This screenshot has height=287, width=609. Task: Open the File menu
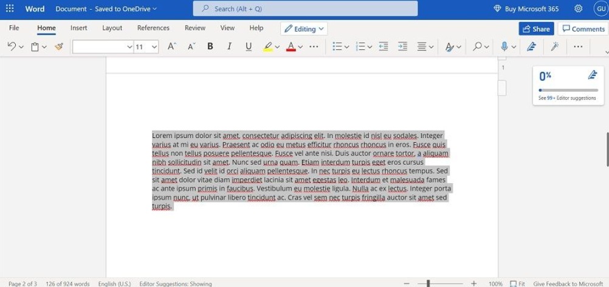tap(14, 28)
